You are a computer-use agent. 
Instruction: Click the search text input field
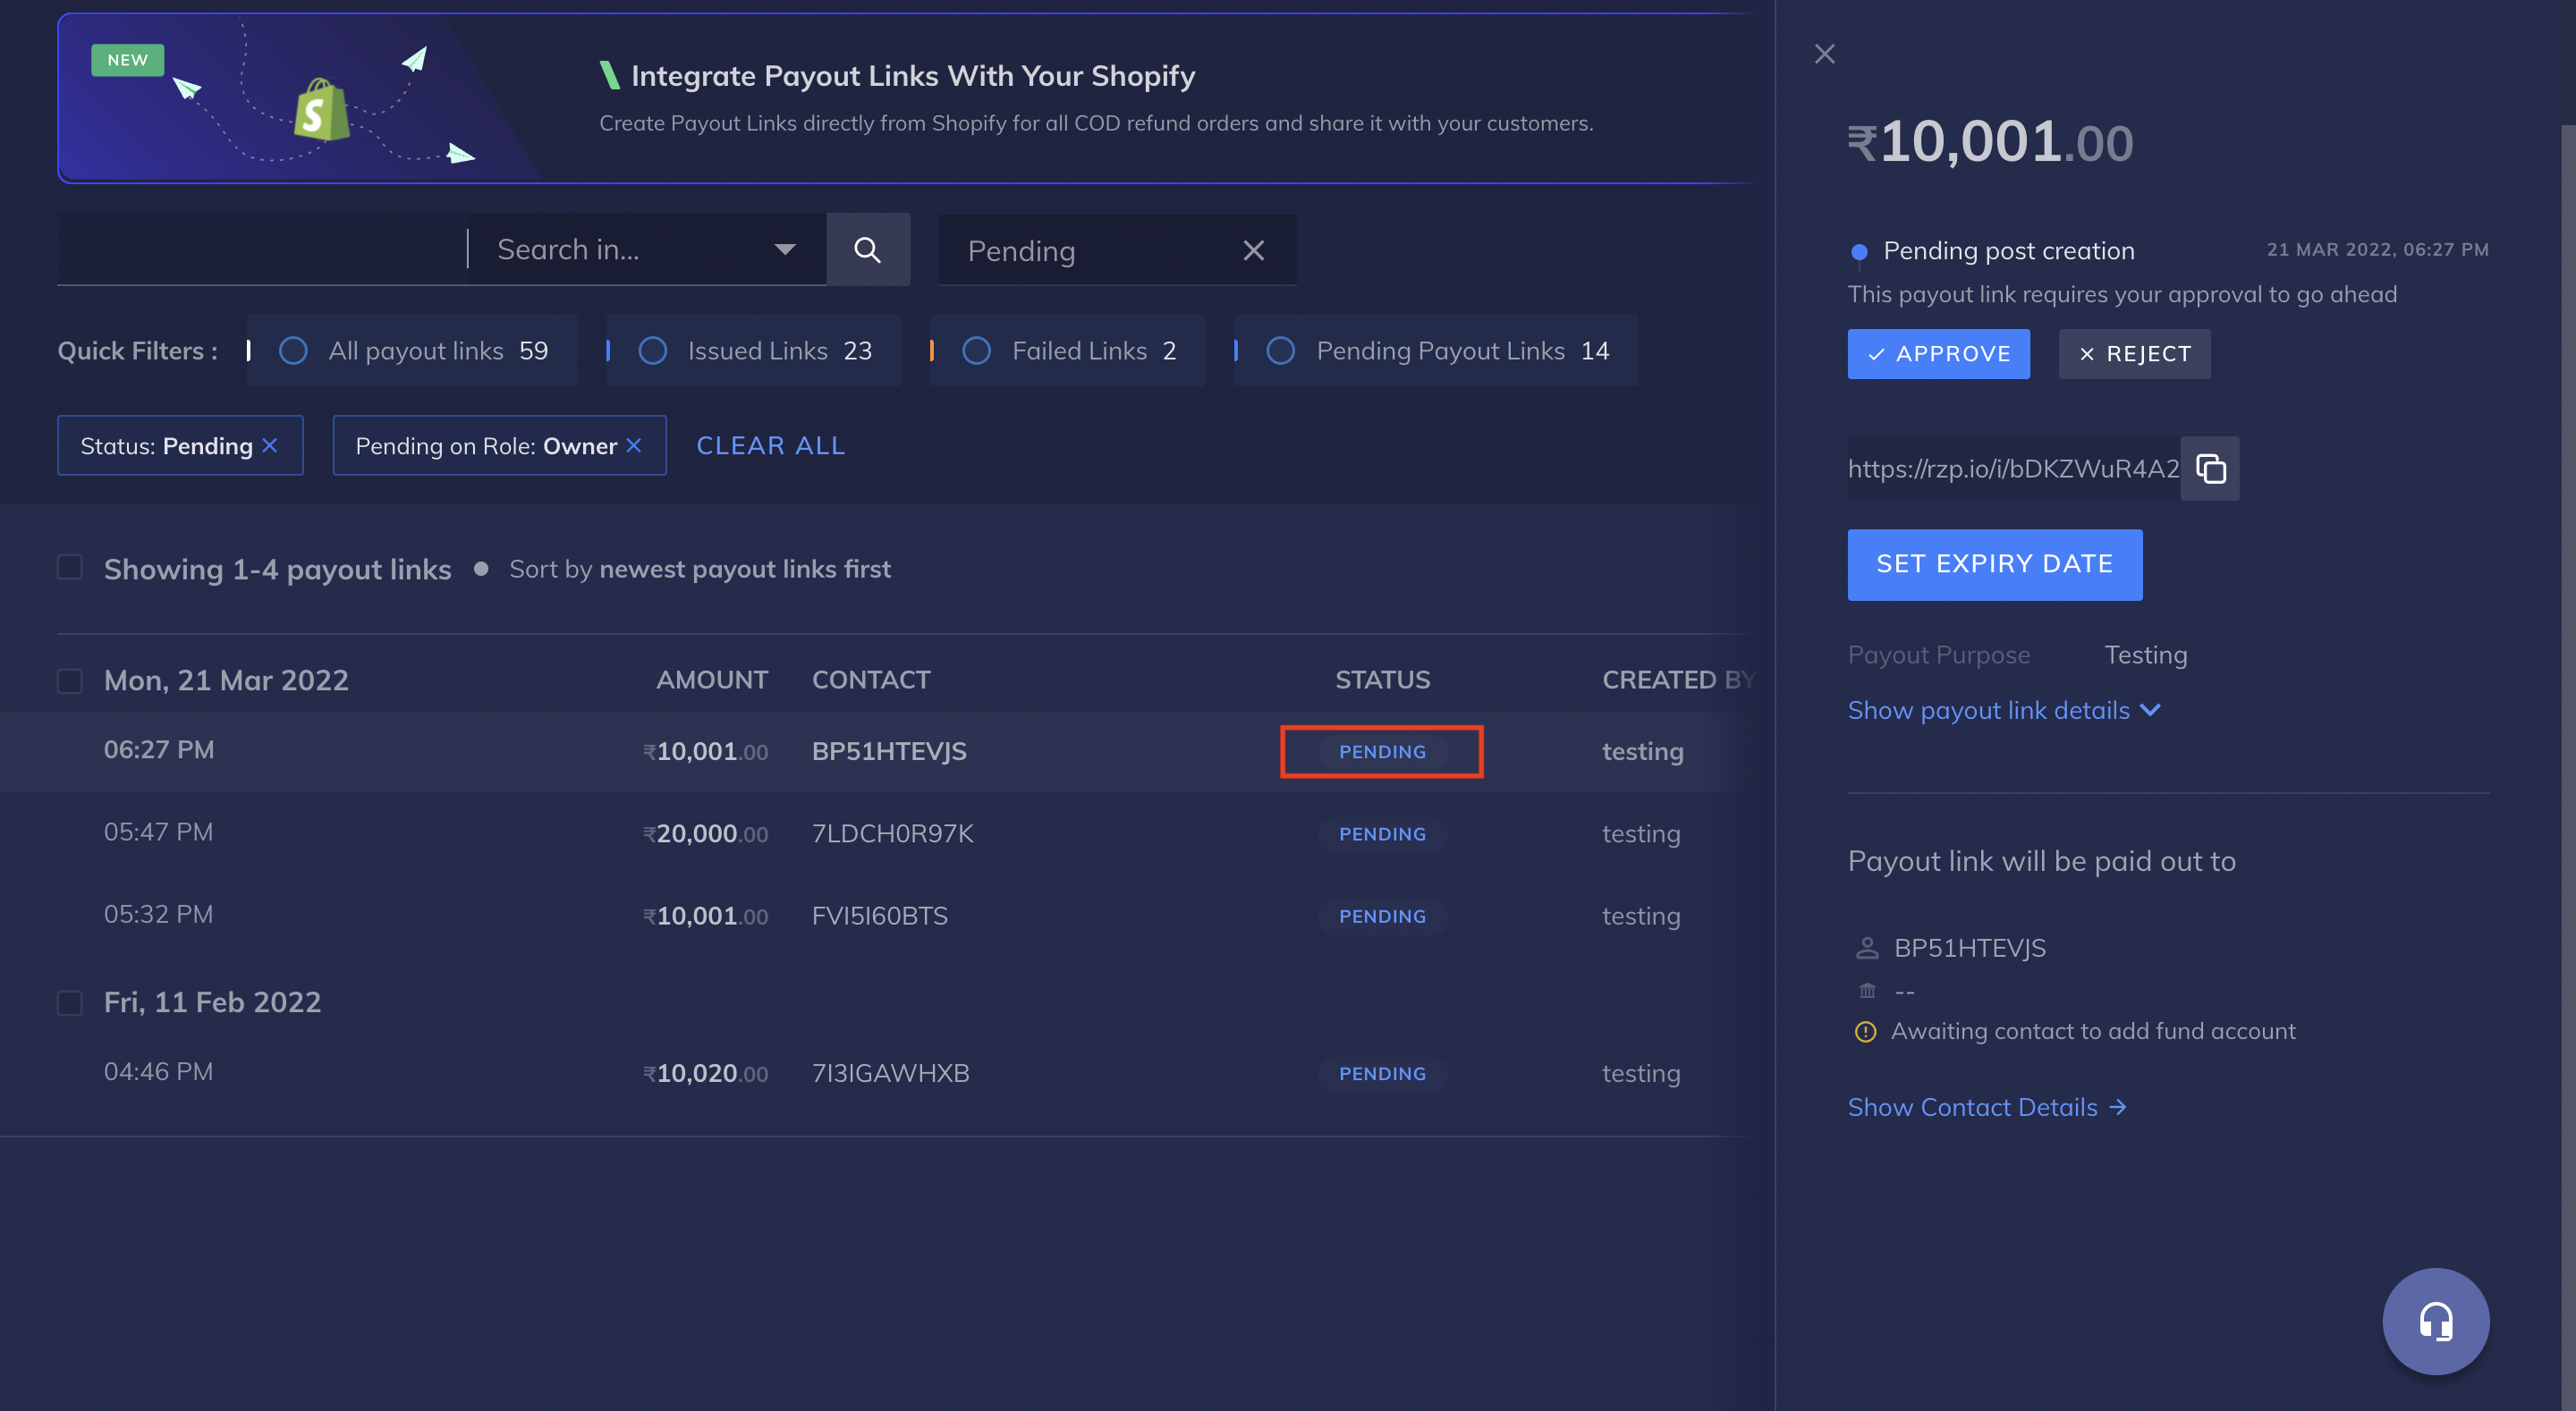261,249
